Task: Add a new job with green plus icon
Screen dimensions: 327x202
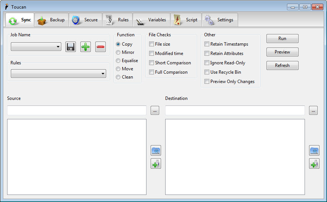Action: [86, 47]
